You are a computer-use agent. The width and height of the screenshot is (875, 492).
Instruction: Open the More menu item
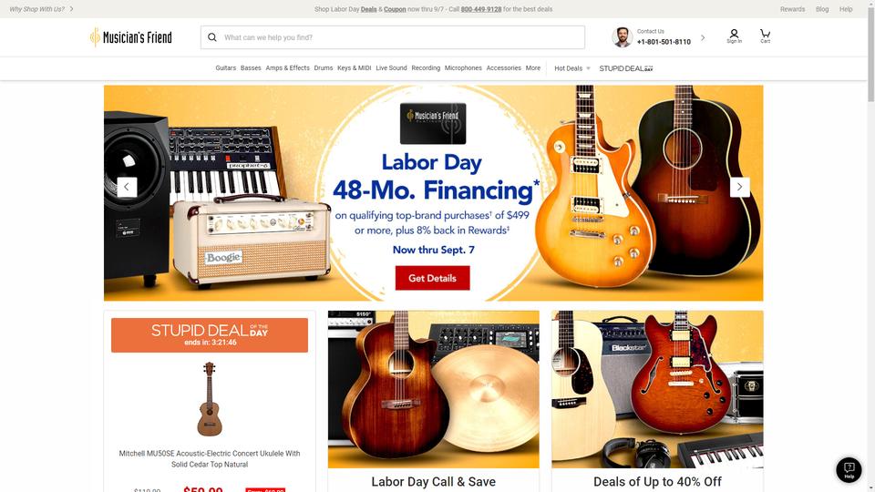pos(533,68)
